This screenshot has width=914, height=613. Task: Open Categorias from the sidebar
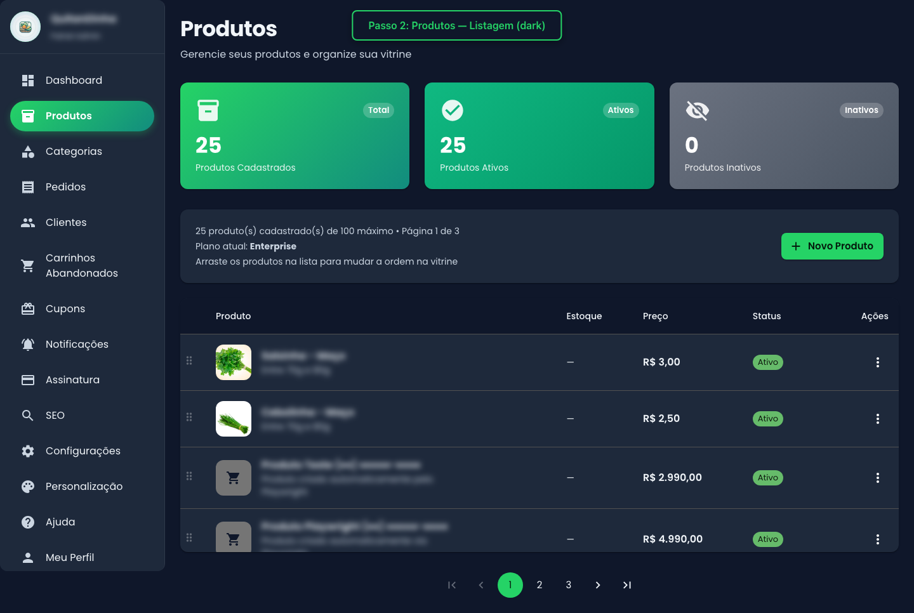(x=74, y=151)
